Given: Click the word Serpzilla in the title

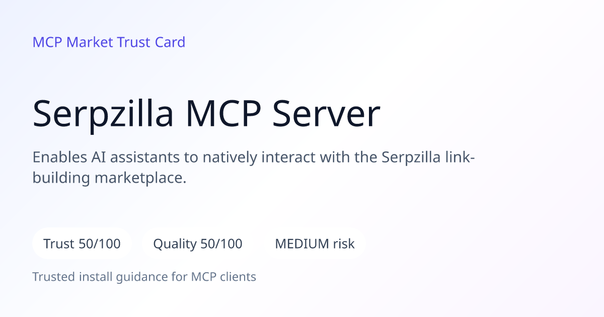Looking at the screenshot, I should tap(103, 114).
